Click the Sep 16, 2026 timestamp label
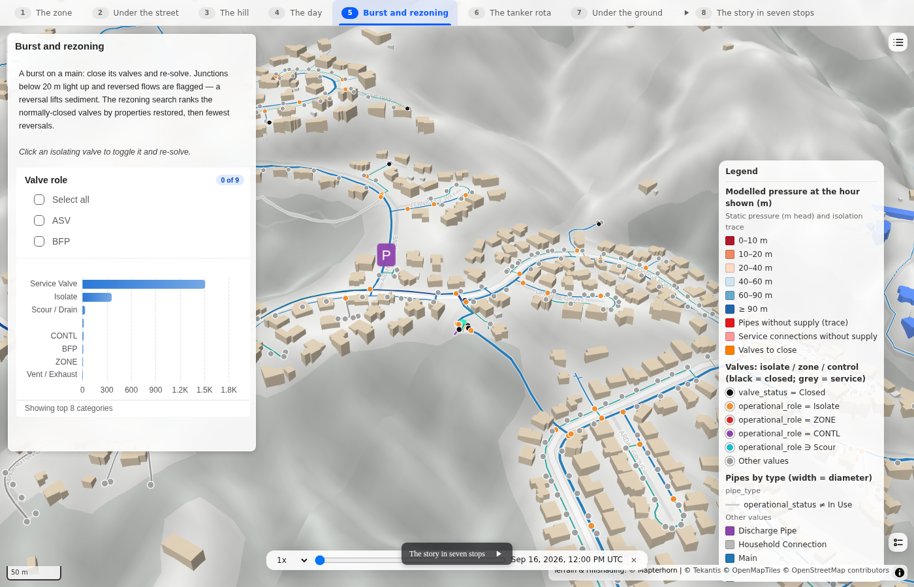The width and height of the screenshot is (914, 587). click(x=567, y=560)
